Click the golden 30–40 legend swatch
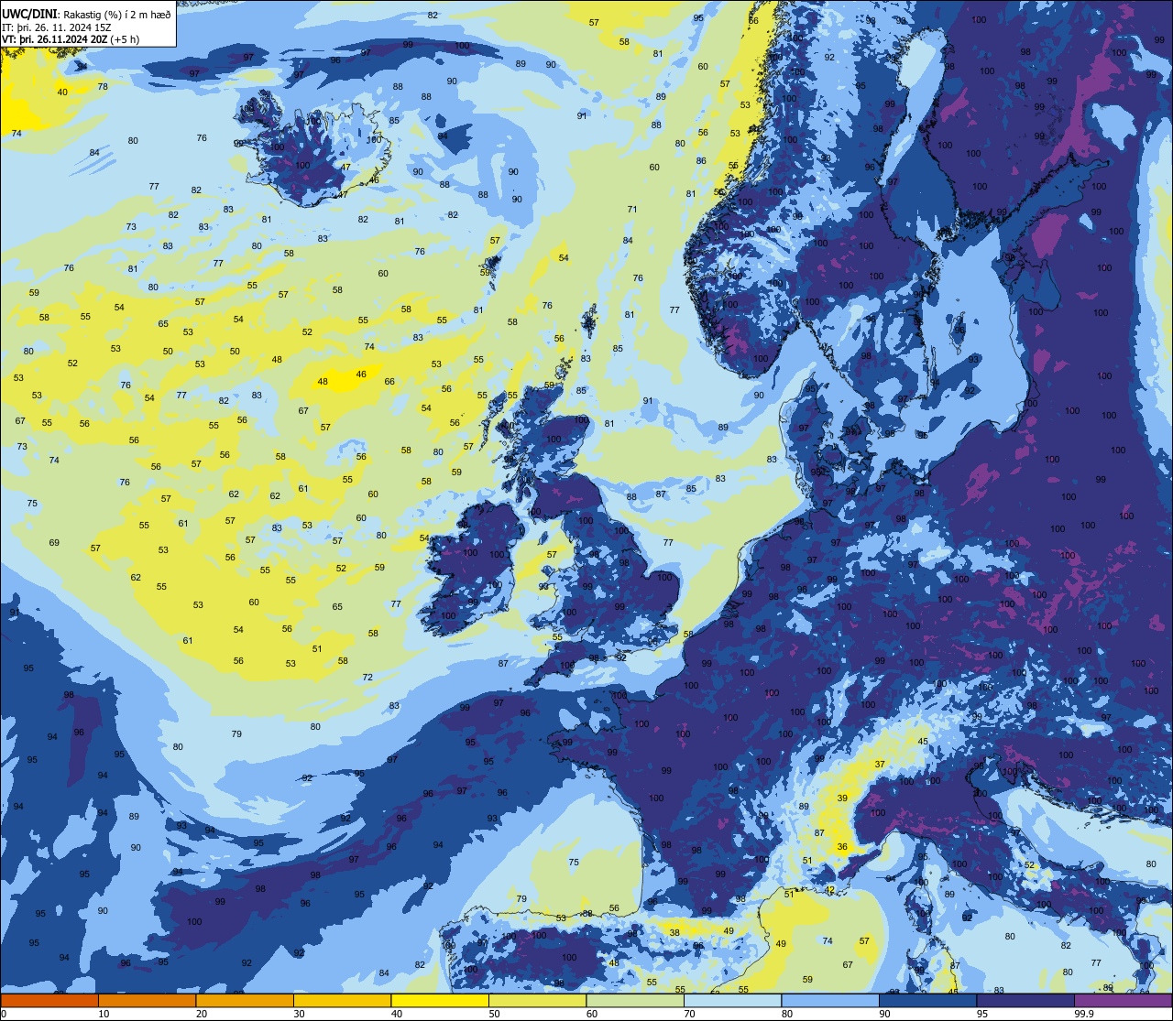This screenshot has width=1173, height=1021. point(342,1000)
